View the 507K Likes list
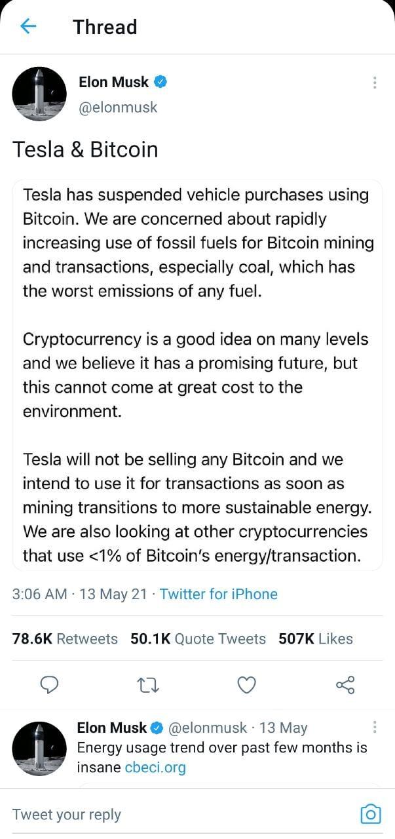 316,638
